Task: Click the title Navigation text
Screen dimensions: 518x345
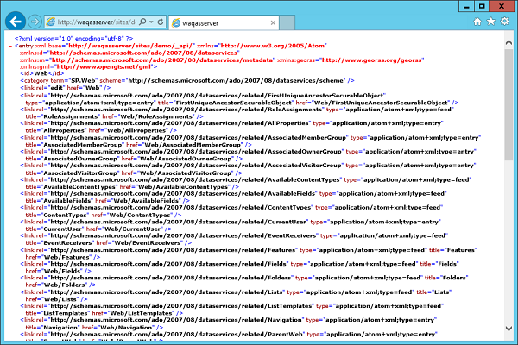Action: pyautogui.click(x=53, y=328)
